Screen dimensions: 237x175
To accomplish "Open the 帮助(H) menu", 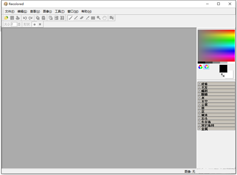I will 86,11.
